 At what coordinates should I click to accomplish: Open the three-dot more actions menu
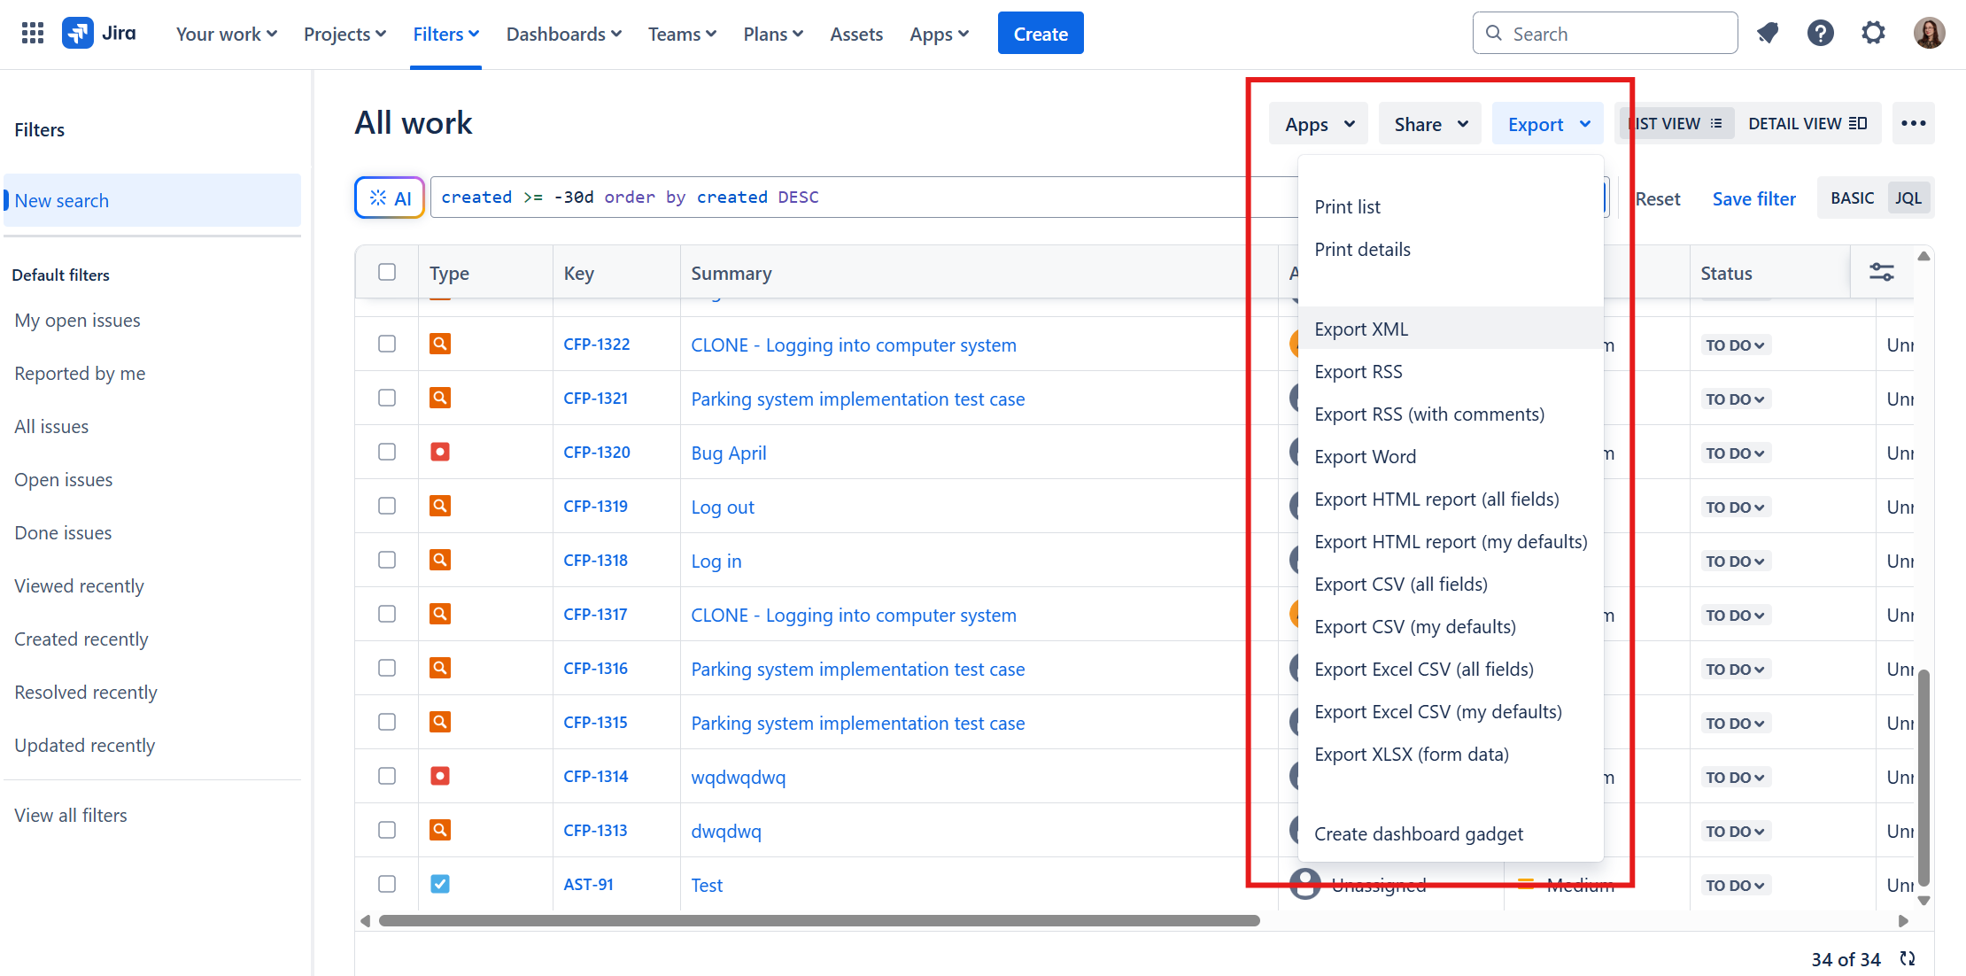(x=1913, y=123)
